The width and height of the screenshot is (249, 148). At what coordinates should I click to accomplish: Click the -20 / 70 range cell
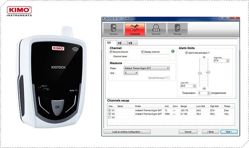[184, 110]
